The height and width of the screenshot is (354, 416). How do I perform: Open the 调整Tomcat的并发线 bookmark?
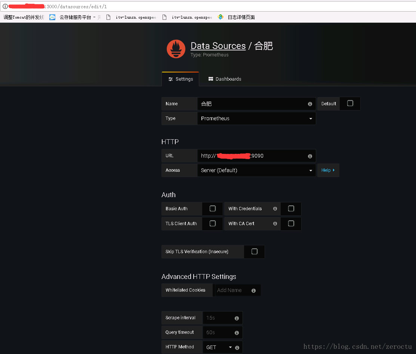coord(24,17)
